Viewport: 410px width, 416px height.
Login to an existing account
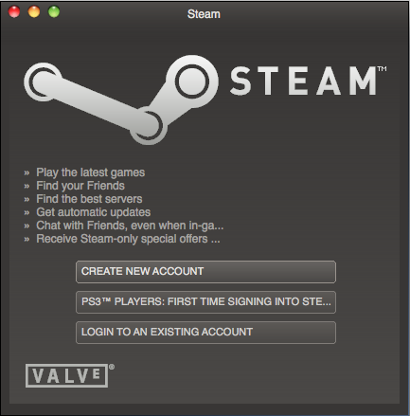(x=205, y=333)
